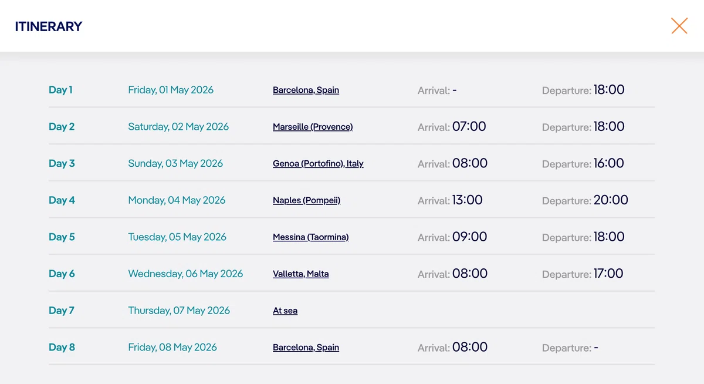Select the Wednesday, 06 May 2026 date
Viewport: 704px width, 384px height.
(x=185, y=274)
